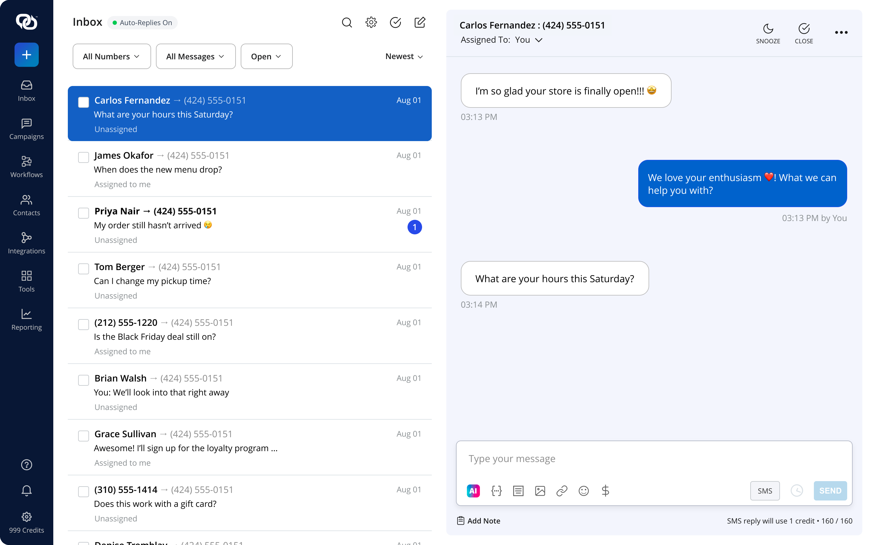Image resolution: width=872 pixels, height=545 pixels.
Task: Click the dollar sign payment icon
Action: point(605,490)
